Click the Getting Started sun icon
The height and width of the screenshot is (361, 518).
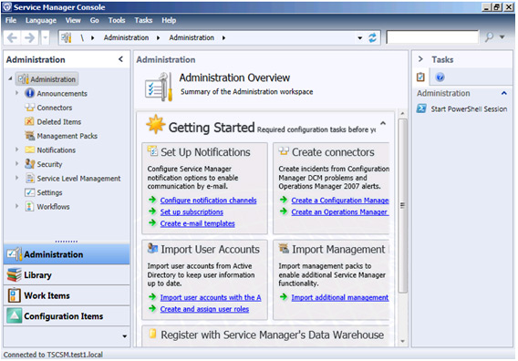click(x=155, y=125)
